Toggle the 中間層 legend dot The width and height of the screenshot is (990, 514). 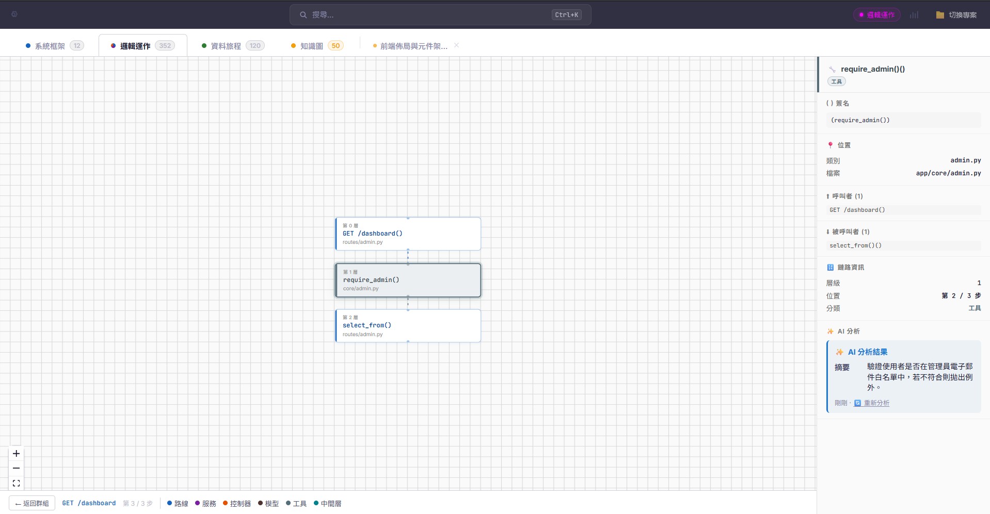click(x=316, y=503)
